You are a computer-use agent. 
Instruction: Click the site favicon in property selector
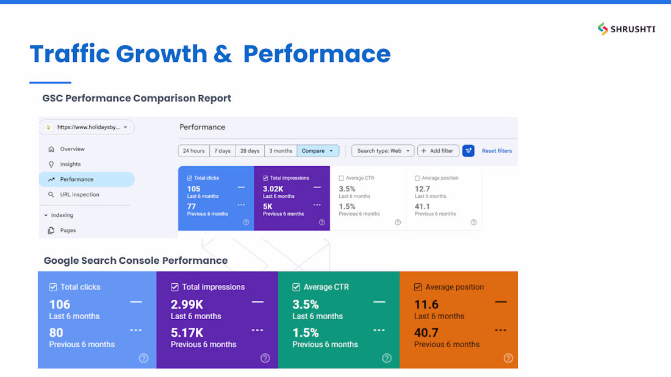click(x=48, y=127)
